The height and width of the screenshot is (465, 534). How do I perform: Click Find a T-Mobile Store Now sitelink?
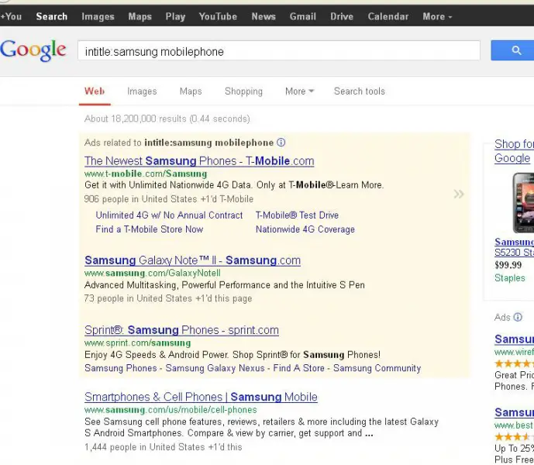pos(149,229)
